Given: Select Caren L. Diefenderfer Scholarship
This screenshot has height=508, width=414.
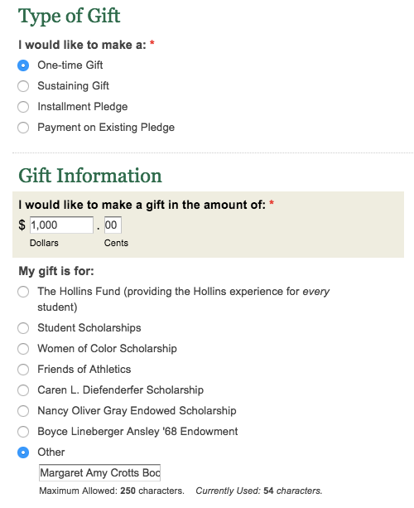Looking at the screenshot, I should (x=23, y=390).
